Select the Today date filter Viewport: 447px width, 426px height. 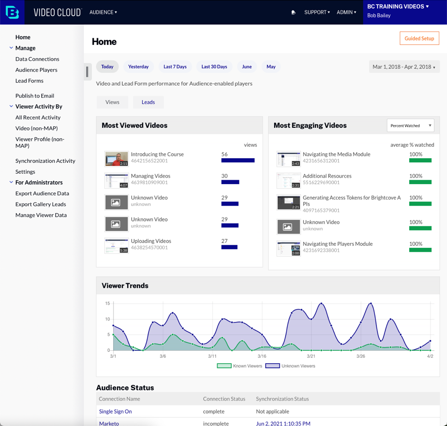107,67
